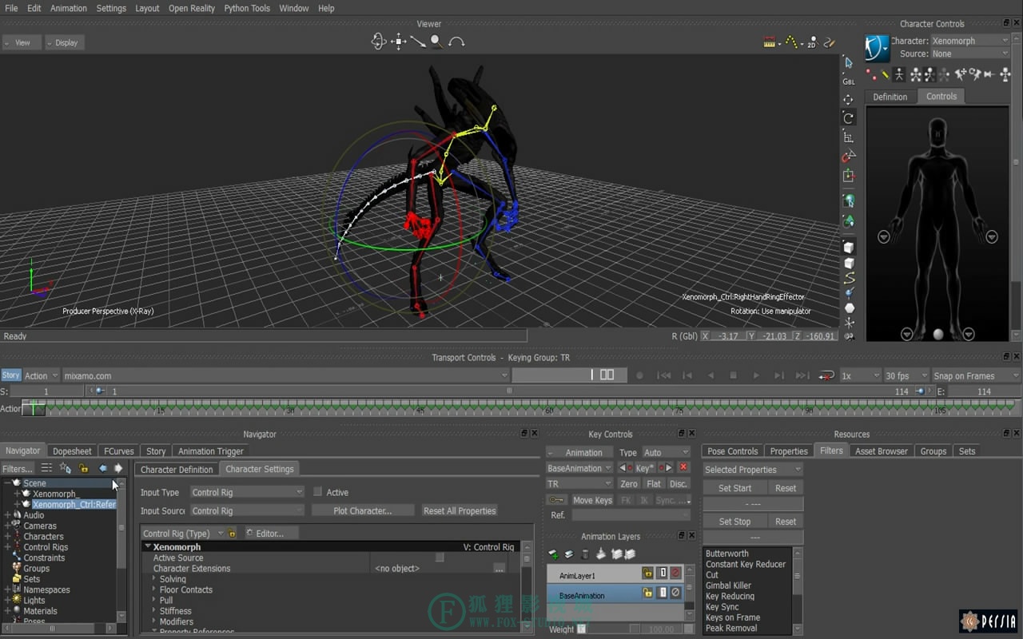Click the Navigator forward arrow icon
The image size is (1023, 639).
point(118,469)
